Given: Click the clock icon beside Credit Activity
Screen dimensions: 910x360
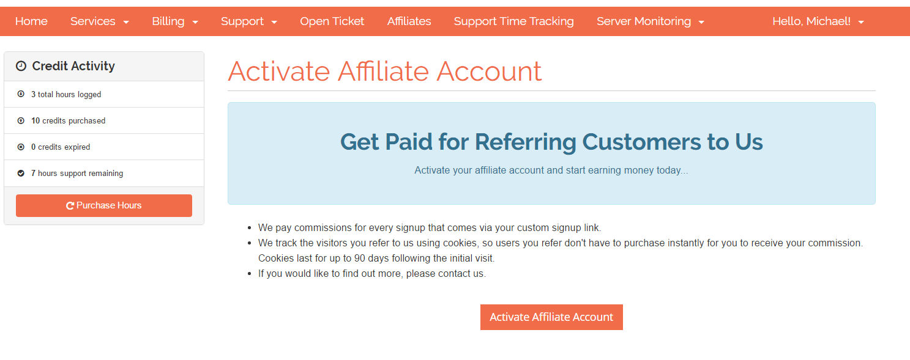Looking at the screenshot, I should (x=21, y=66).
